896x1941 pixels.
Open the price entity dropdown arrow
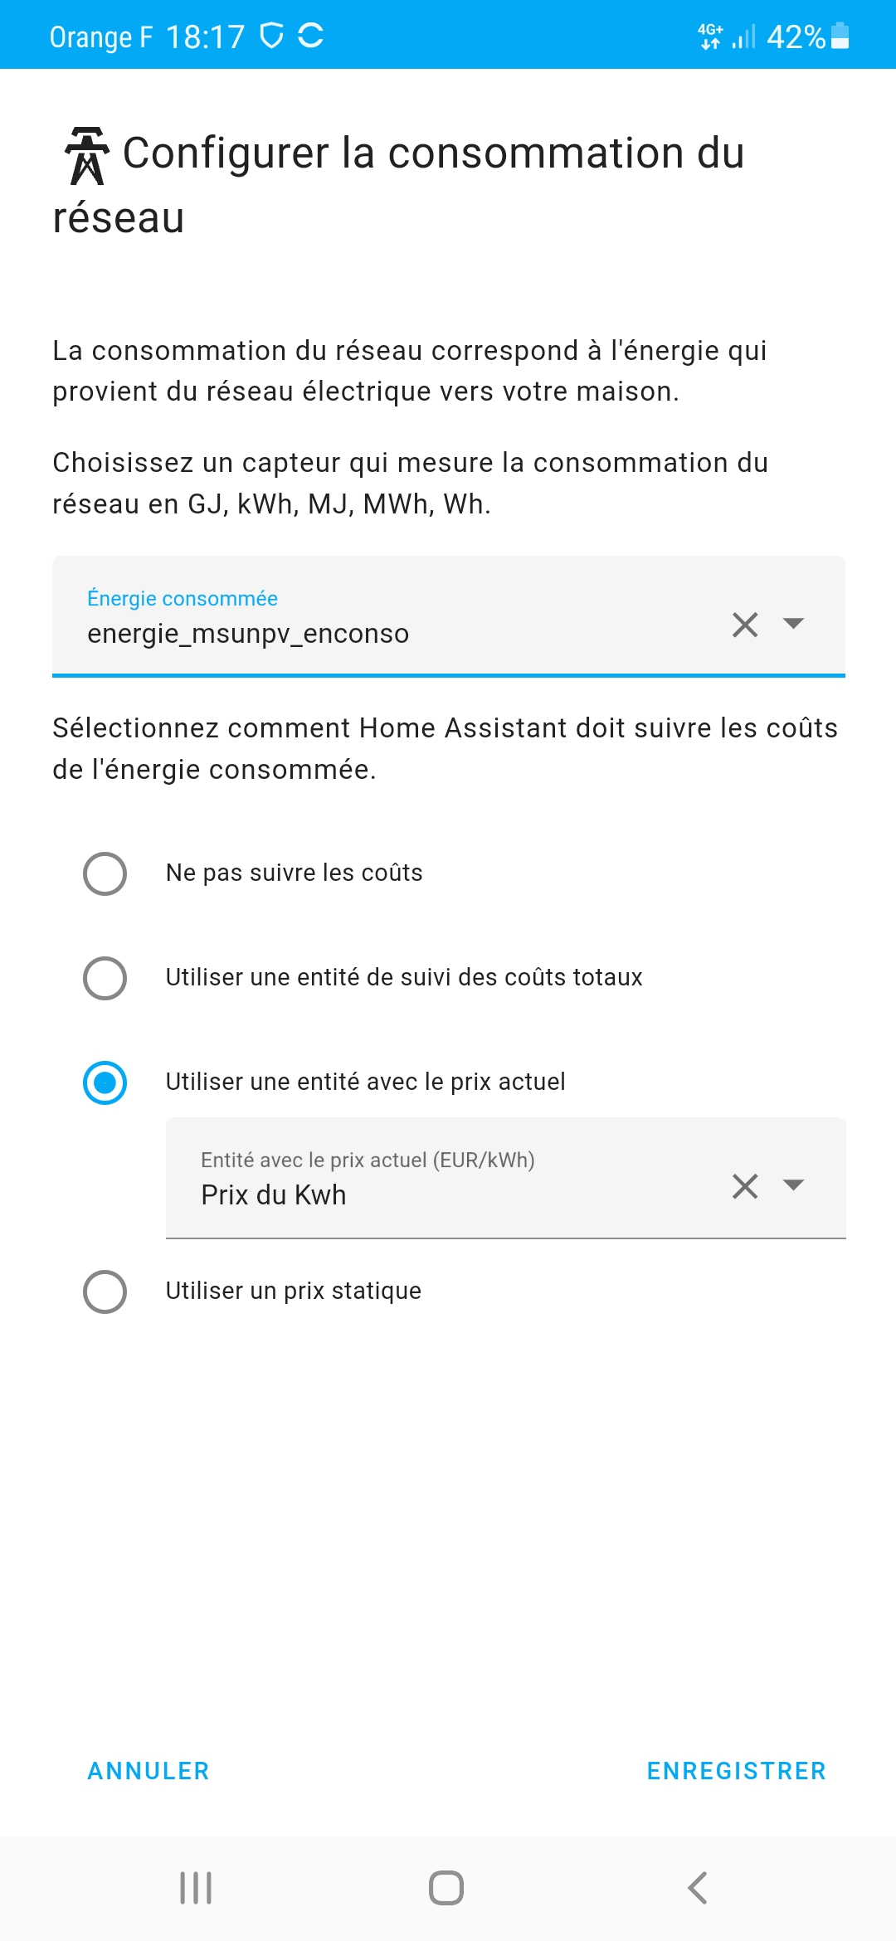(793, 1185)
